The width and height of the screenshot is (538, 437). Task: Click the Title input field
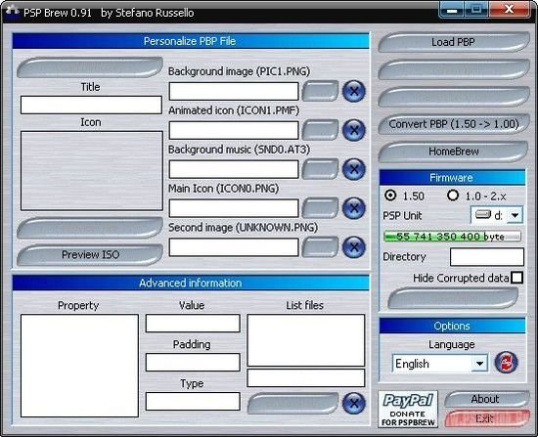point(91,105)
